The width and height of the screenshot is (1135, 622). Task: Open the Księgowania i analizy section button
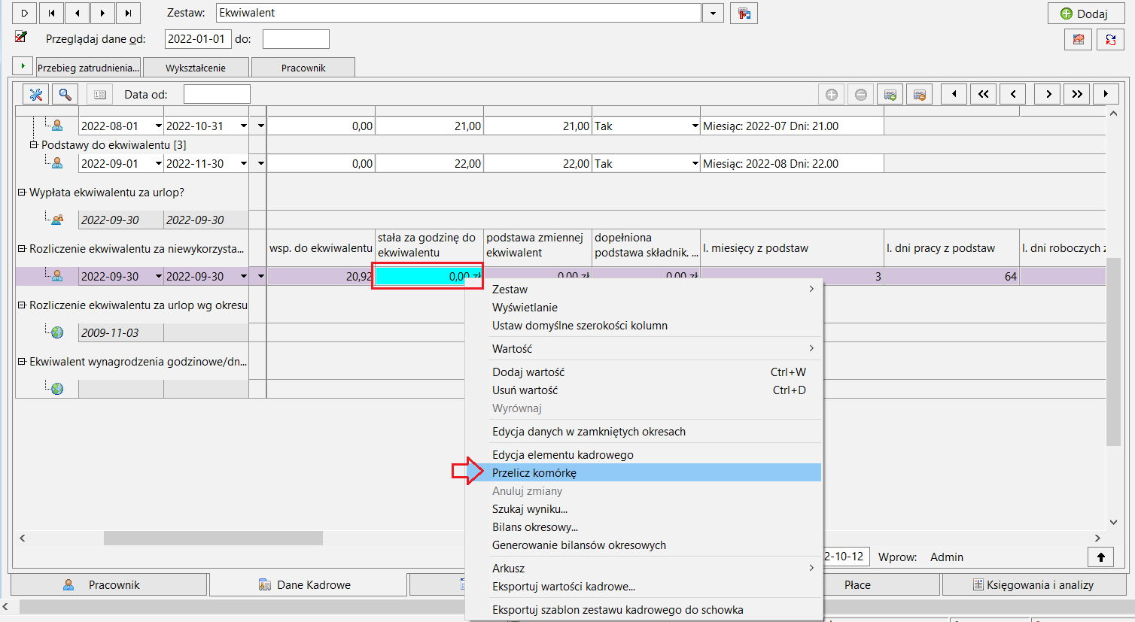[x=1033, y=584]
